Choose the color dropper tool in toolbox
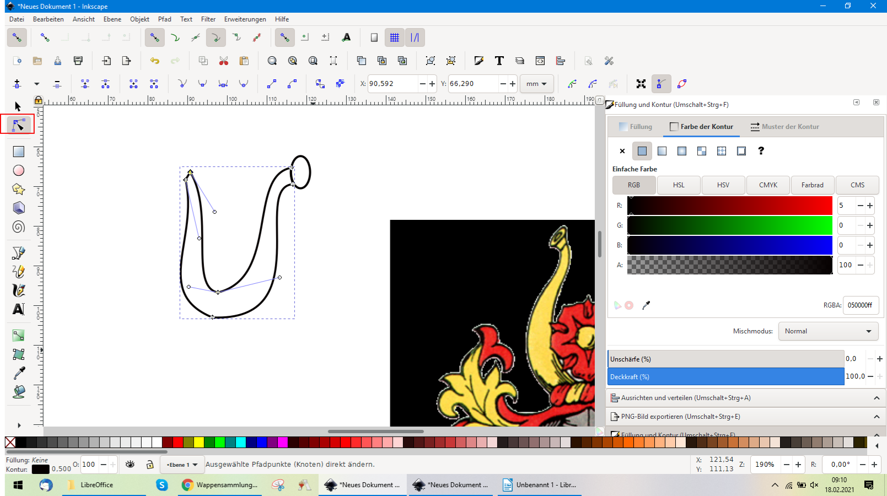Viewport: 887px width, 496px height. pos(19,373)
